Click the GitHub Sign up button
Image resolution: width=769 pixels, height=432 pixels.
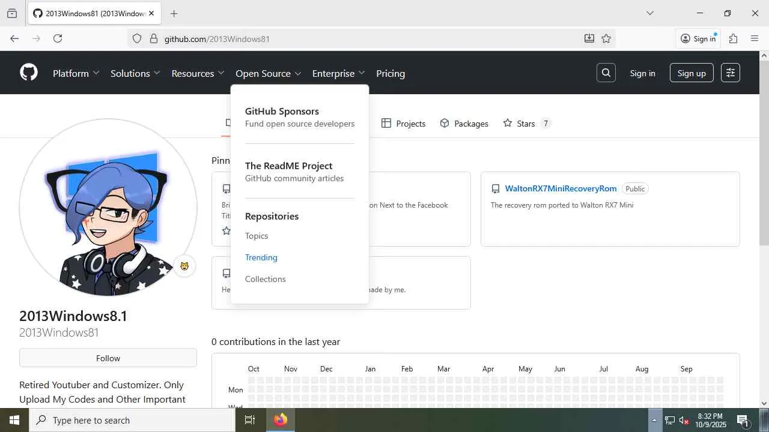tap(691, 73)
